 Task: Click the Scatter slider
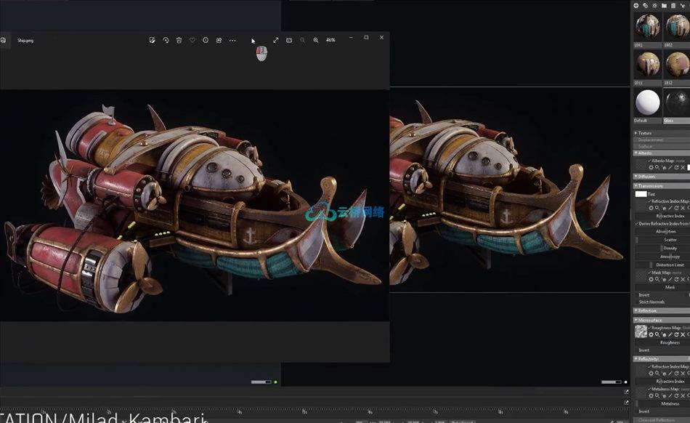[x=662, y=240]
